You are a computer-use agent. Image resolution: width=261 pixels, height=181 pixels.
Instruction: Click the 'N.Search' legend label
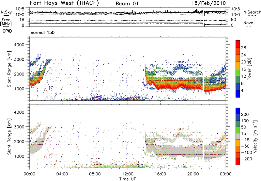coord(252,12)
